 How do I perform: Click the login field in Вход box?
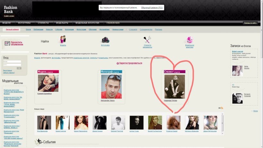pyautogui.click(x=12, y=61)
